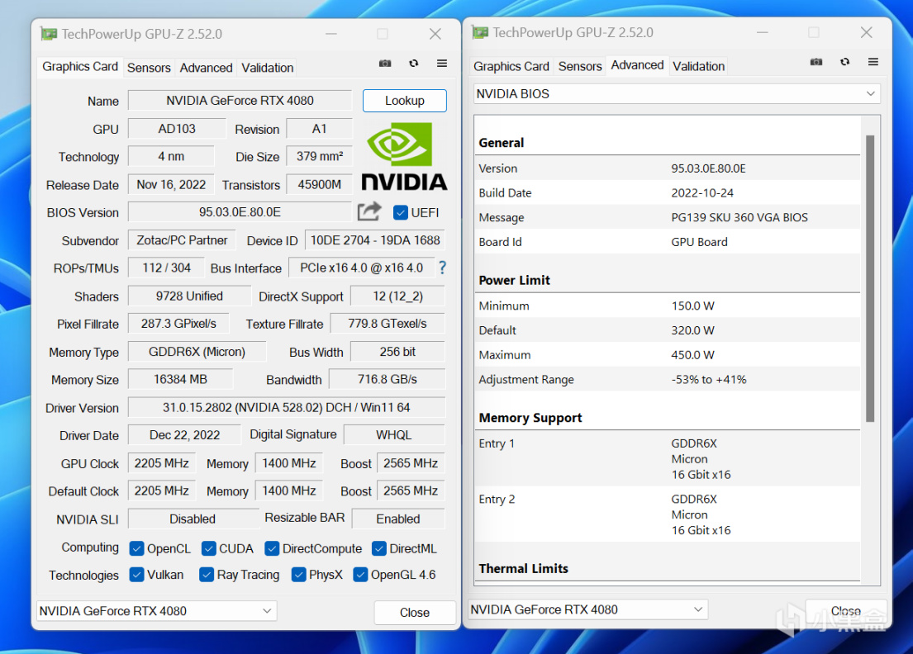Click the Advanced panel vertical scrollbar
913x654 pixels.
point(870,278)
